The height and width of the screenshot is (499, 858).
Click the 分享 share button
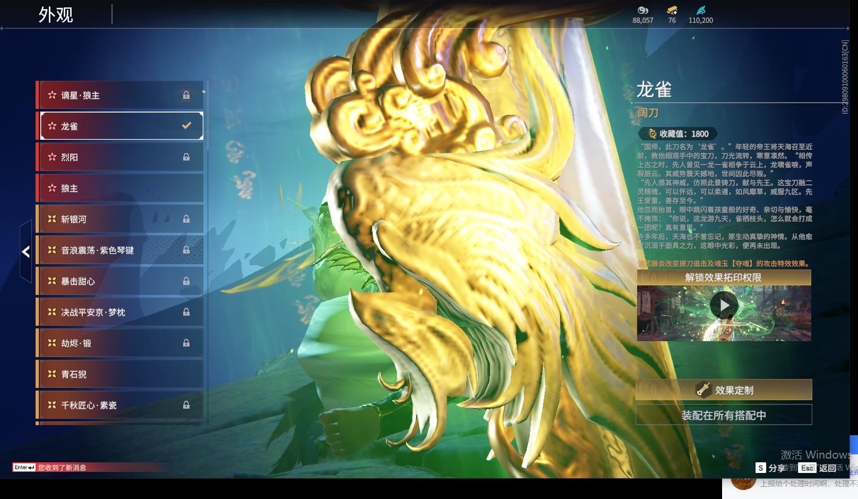777,468
